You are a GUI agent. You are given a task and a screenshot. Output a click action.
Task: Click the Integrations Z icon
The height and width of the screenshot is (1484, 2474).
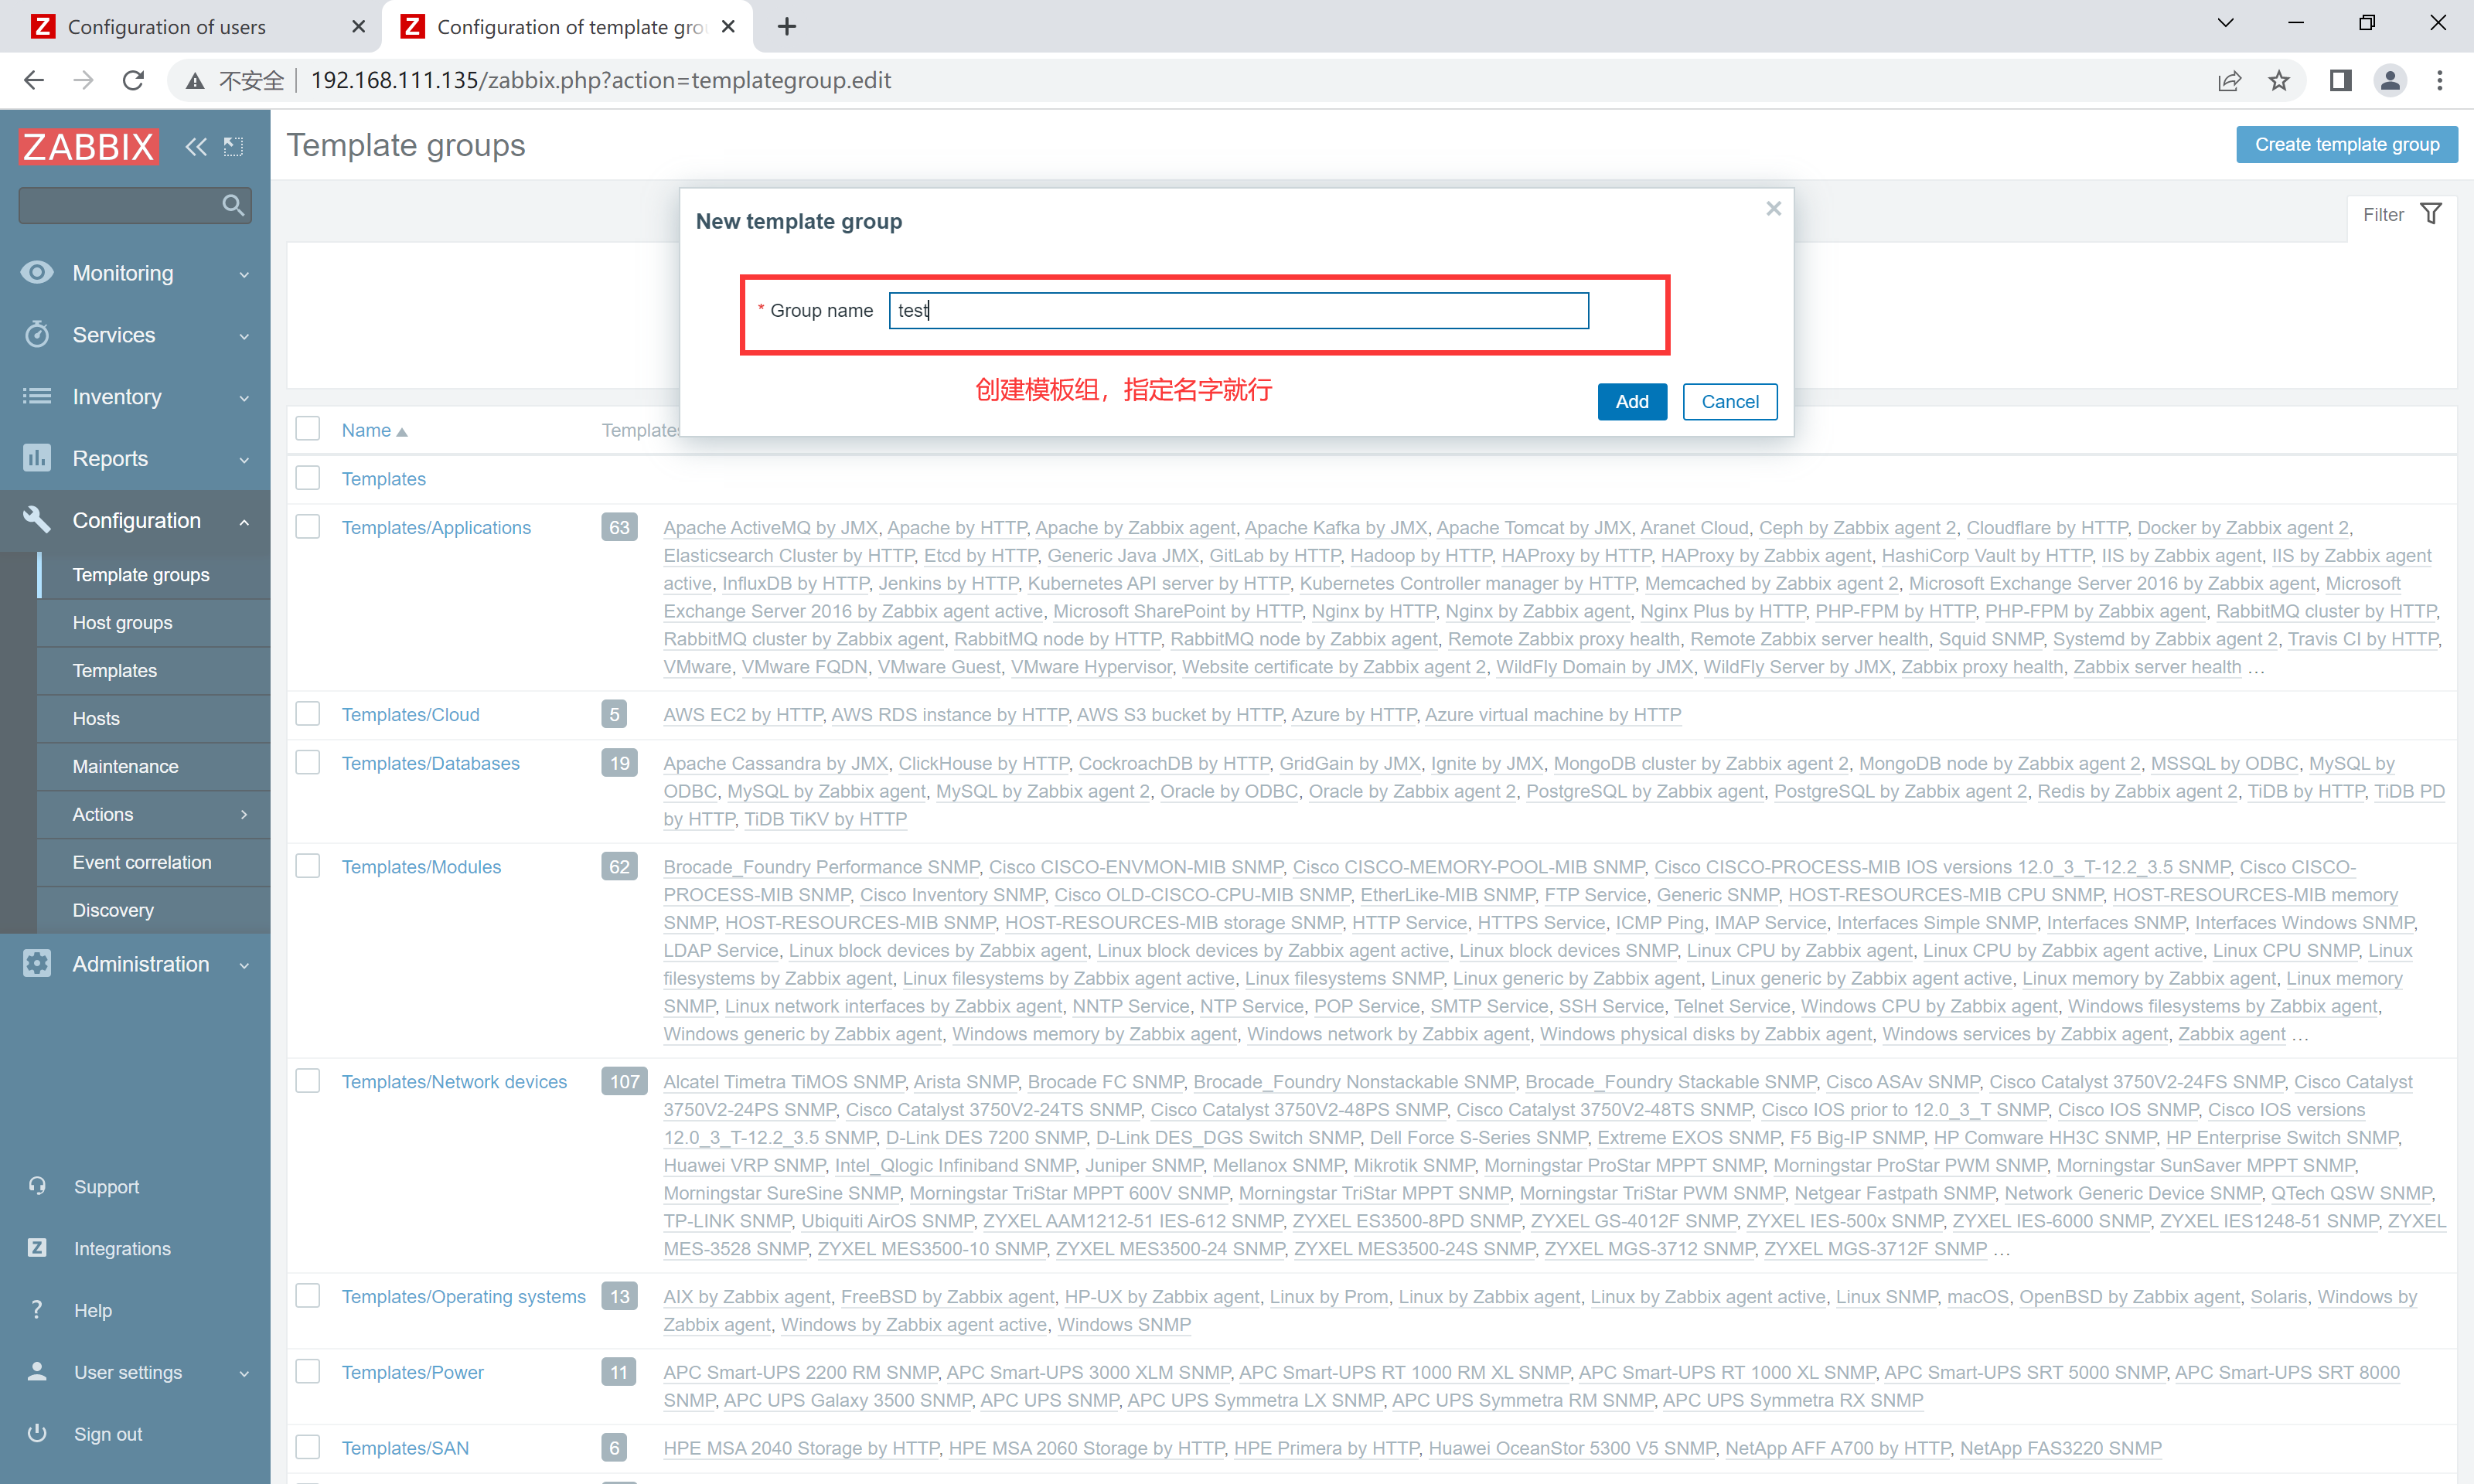pos(37,1247)
